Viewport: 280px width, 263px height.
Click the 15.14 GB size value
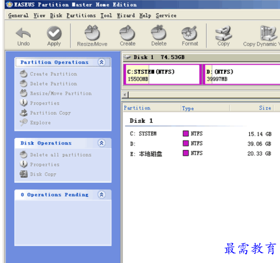pyautogui.click(x=260, y=134)
